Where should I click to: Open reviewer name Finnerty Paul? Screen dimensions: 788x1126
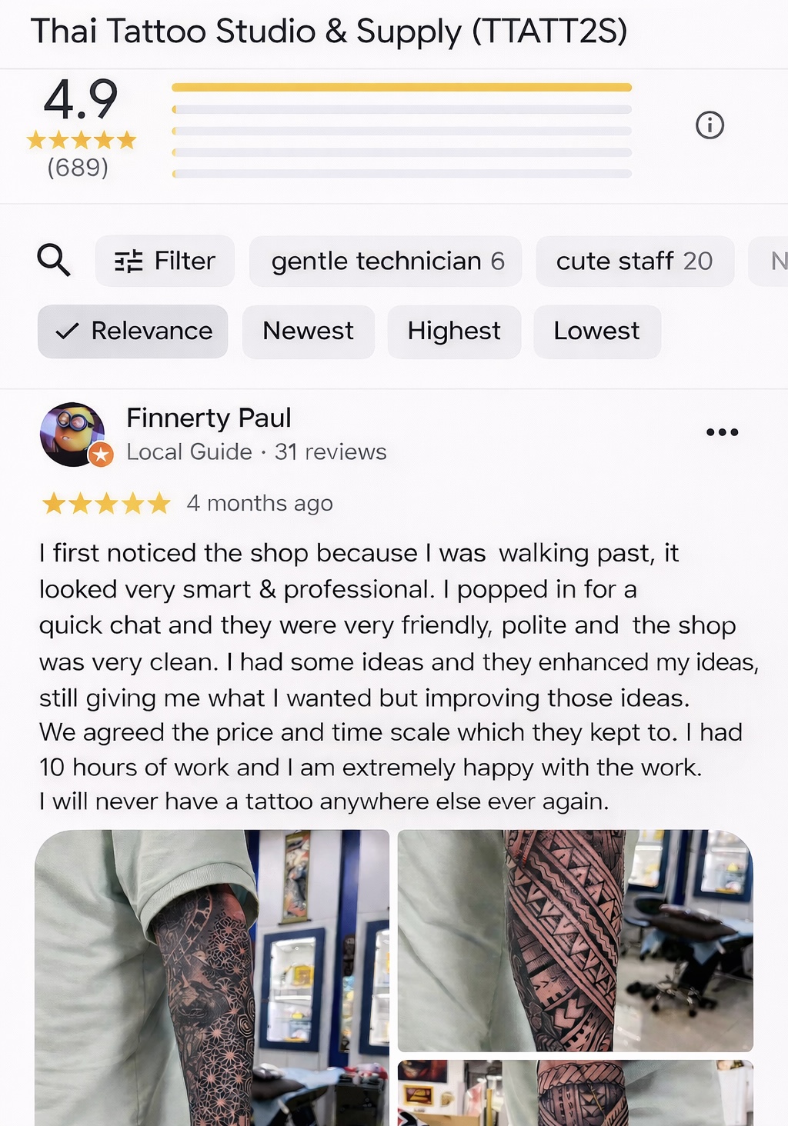pyautogui.click(x=209, y=418)
